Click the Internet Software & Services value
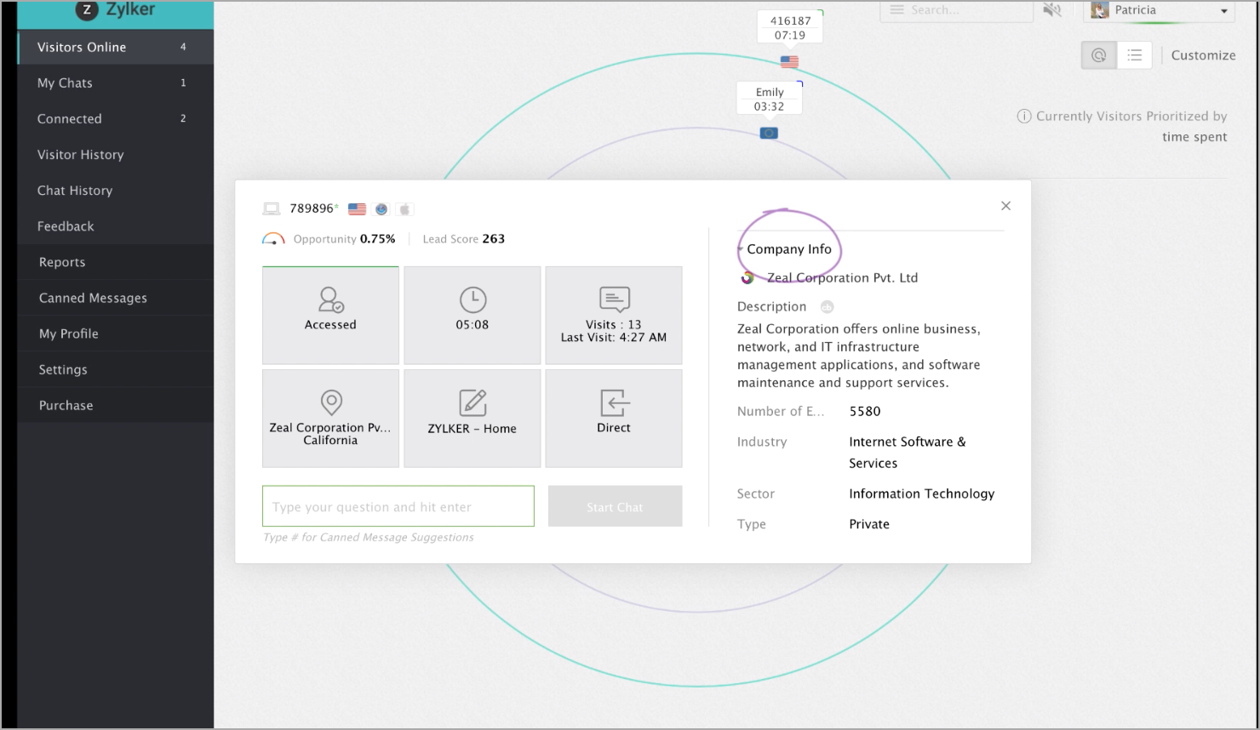This screenshot has width=1260, height=730. click(x=908, y=452)
